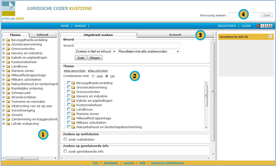Click the Lokale wetgeving folder icon

[8, 124]
